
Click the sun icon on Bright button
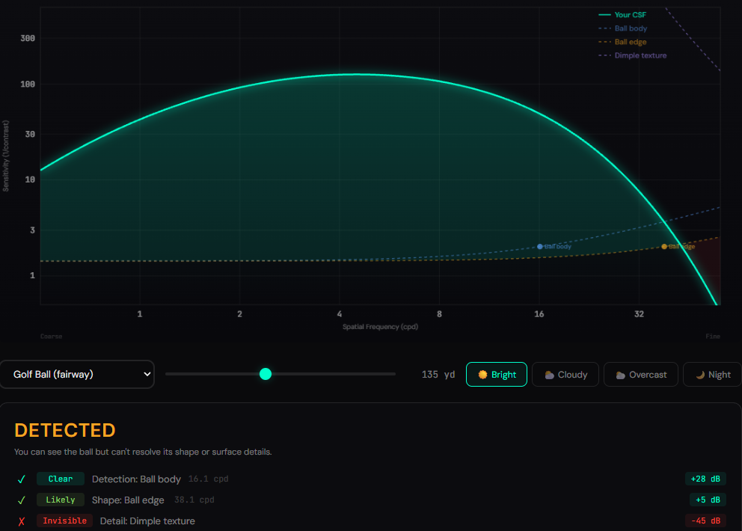click(482, 375)
